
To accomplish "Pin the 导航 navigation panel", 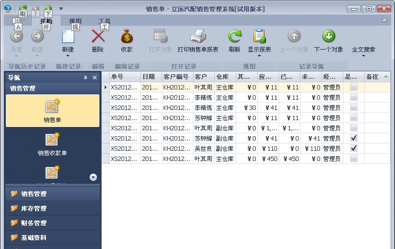I will click(x=85, y=78).
